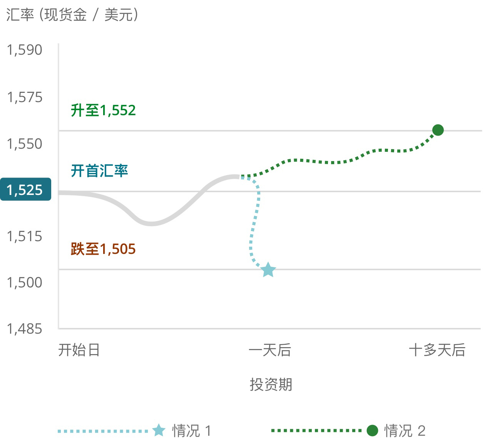Click the 十多天后 axis label
485x445 pixels.
click(x=437, y=350)
